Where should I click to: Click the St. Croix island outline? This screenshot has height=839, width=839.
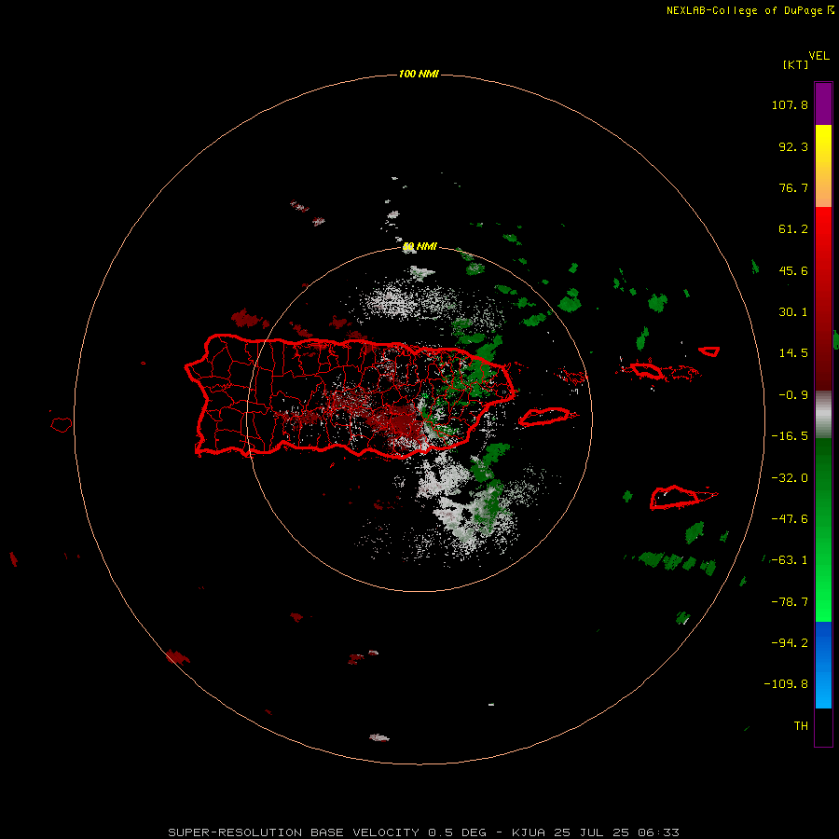(x=677, y=498)
